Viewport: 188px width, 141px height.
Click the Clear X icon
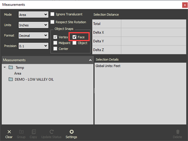tap(9, 132)
